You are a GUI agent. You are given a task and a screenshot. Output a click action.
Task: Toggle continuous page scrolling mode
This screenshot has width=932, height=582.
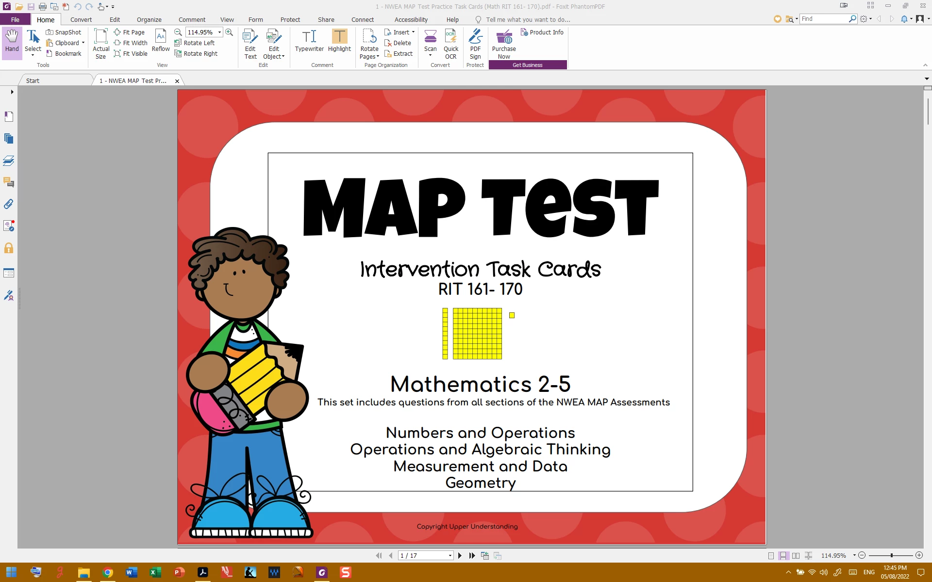point(783,556)
